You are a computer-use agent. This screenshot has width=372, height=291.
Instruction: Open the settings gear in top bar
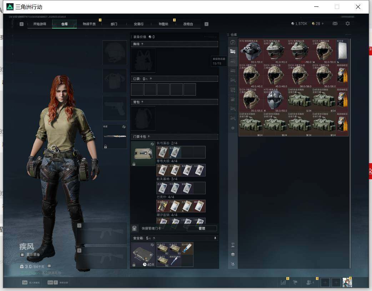[348, 24]
